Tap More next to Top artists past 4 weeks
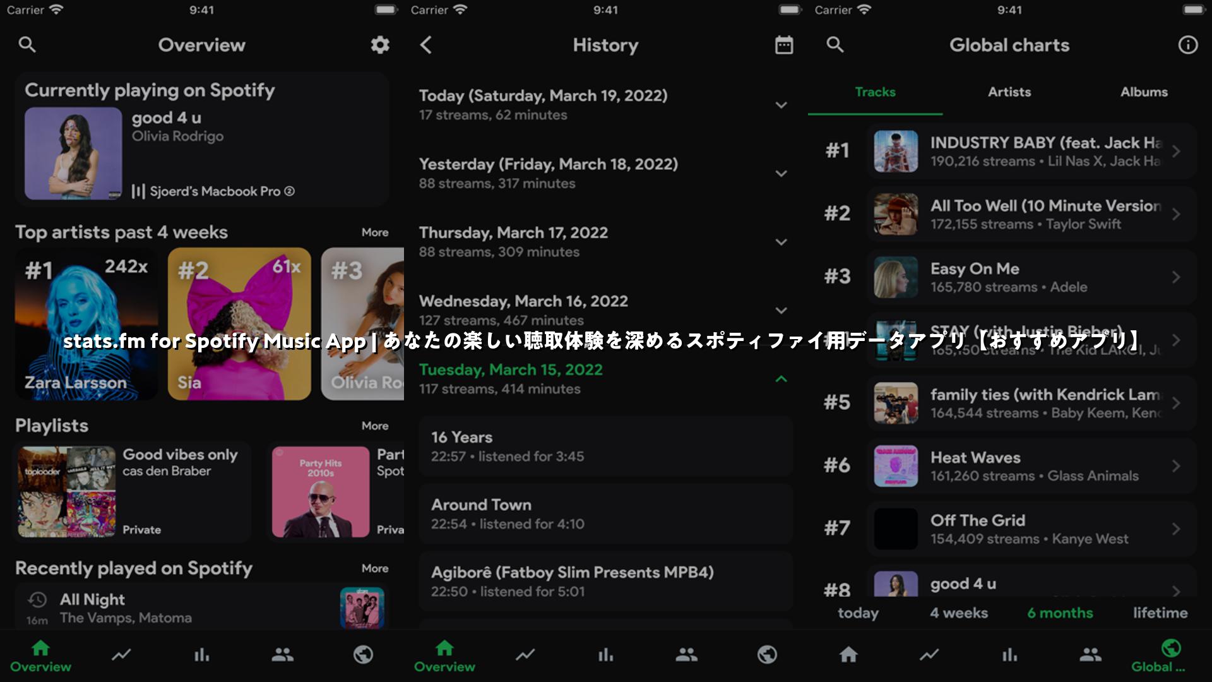Screen dimensions: 1212x682 click(375, 232)
